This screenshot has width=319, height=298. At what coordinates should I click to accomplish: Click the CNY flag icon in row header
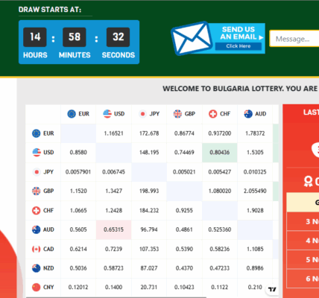pyautogui.click(x=37, y=288)
